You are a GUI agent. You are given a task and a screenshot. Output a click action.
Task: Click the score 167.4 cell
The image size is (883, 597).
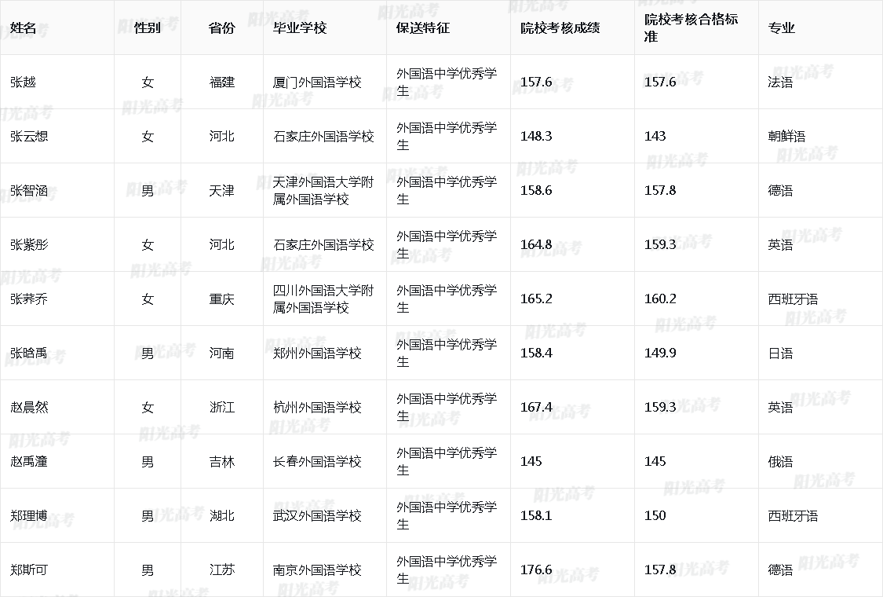coord(536,408)
